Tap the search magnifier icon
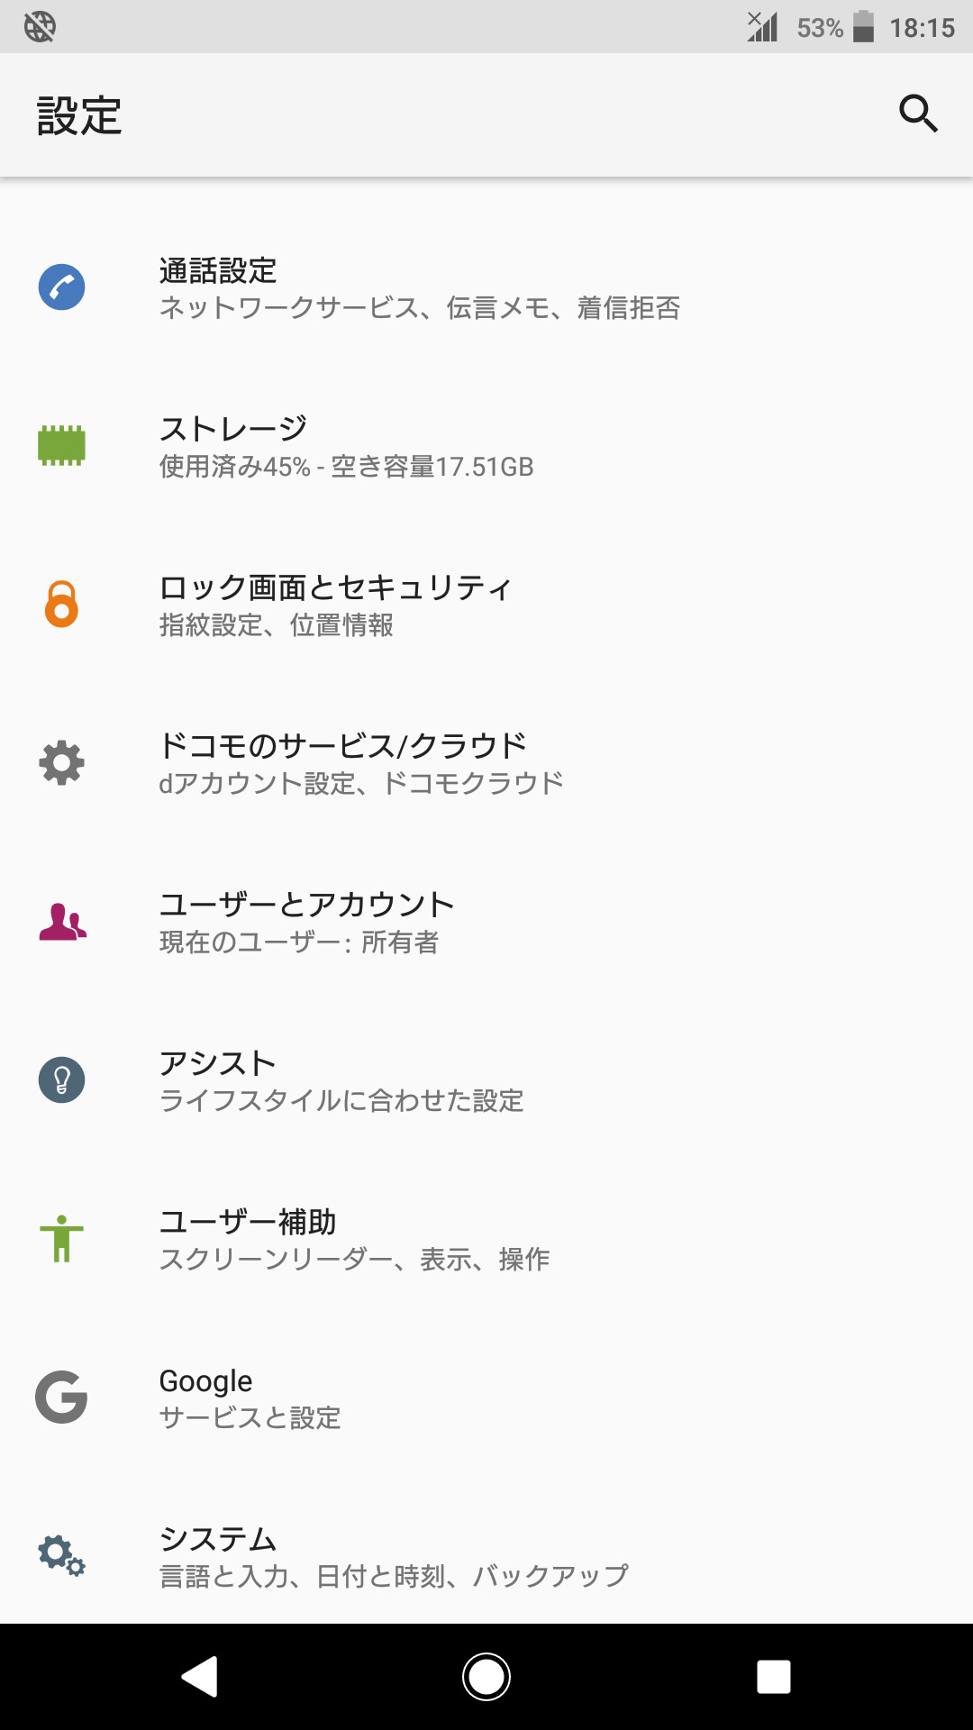Screen dimensions: 973x1730 click(918, 114)
